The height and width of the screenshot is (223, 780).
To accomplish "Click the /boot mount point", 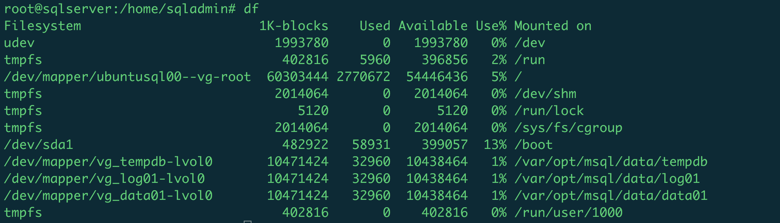I will [534, 145].
